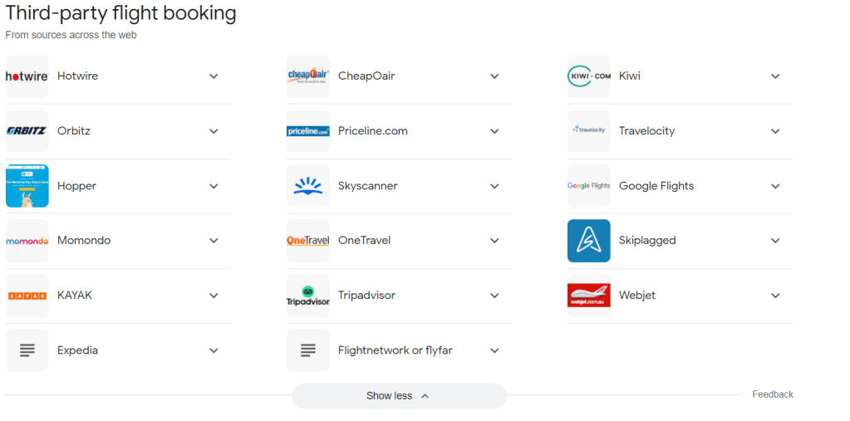This screenshot has height=421, width=850.
Task: Expand the Priceline.com chevron arrow
Action: click(494, 131)
